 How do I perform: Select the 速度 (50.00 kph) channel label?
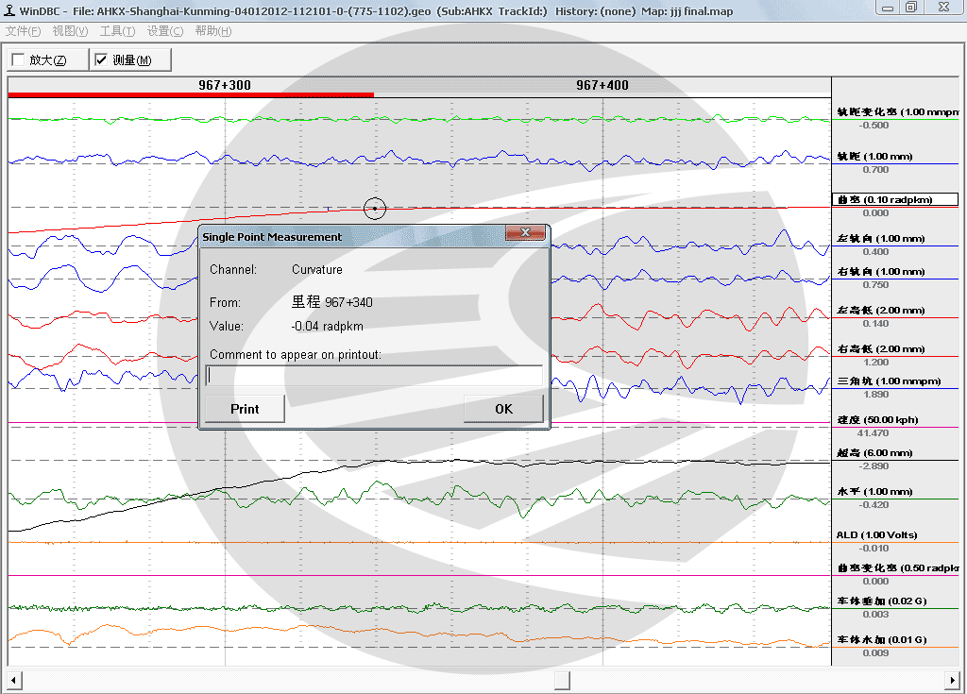click(x=877, y=420)
